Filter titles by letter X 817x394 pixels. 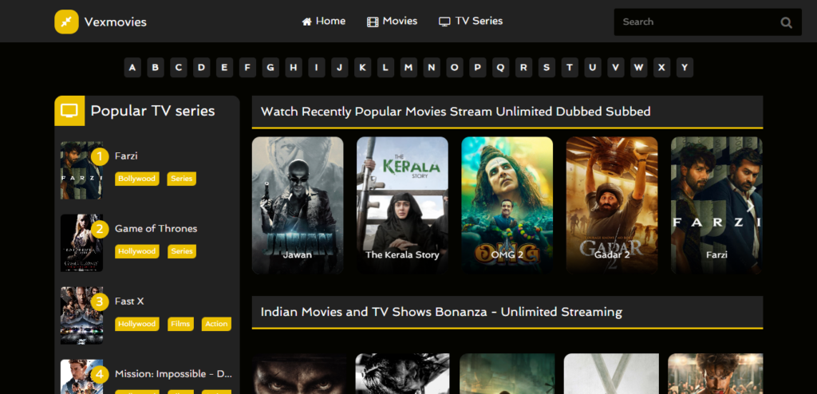coord(661,68)
